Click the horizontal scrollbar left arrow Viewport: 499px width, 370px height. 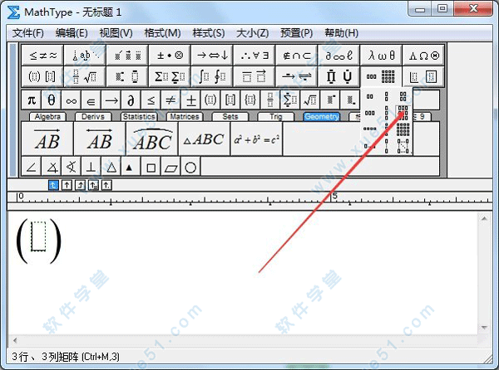point(15,341)
